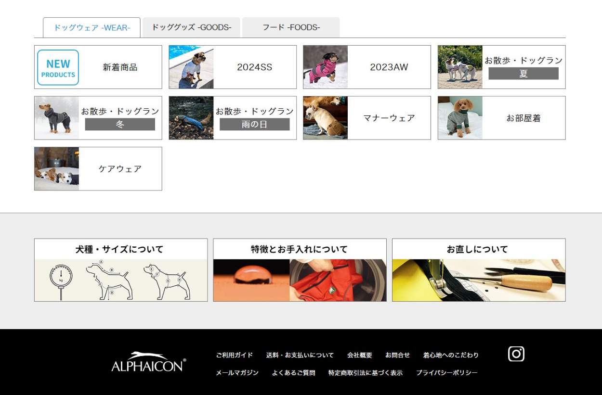Open 犬種・サイズについて guide banner

tap(121, 270)
